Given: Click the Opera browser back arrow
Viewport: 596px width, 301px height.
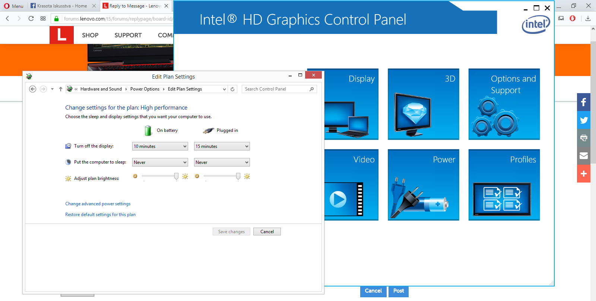Looking at the screenshot, I should pyautogui.click(x=7, y=18).
